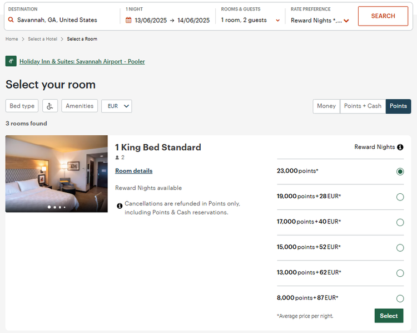Click the destination search magnifier icon
417x333 pixels.
11,19
